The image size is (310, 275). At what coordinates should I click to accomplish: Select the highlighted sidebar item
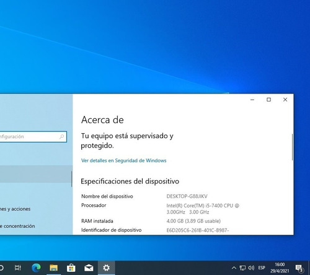click(35, 174)
